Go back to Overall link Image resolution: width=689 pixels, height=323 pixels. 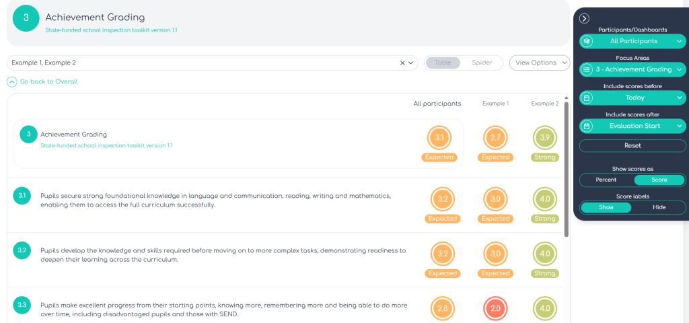[x=48, y=81]
